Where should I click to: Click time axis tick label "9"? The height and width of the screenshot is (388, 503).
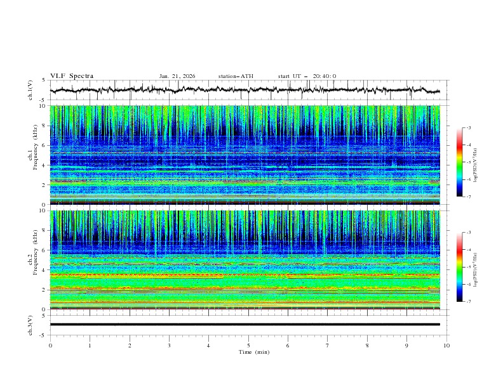point(406,346)
